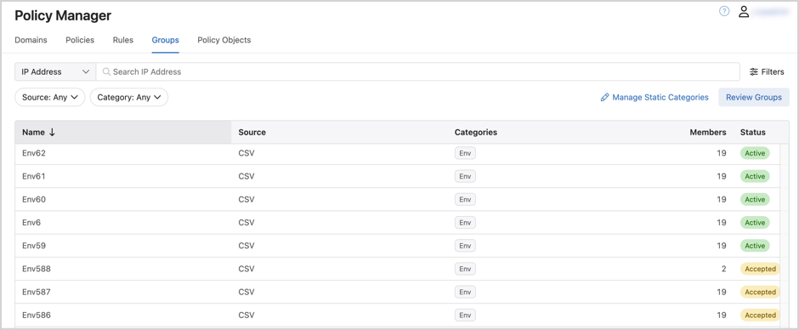The image size is (799, 330).
Task: Click the Active status badge for Env60
Action: (x=755, y=199)
